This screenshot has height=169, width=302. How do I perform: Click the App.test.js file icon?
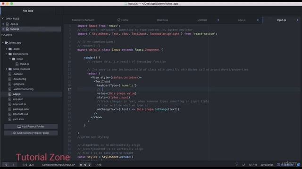10,104
